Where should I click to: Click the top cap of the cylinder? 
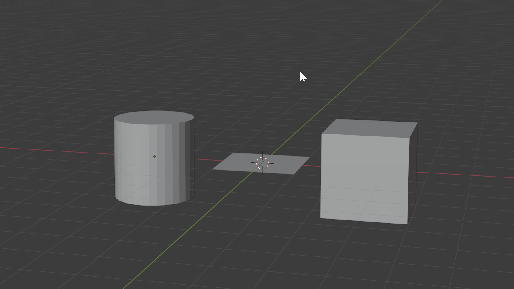pyautogui.click(x=154, y=118)
